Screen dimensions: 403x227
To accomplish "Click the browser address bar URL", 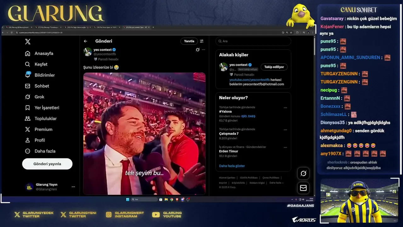I will 41,32.
